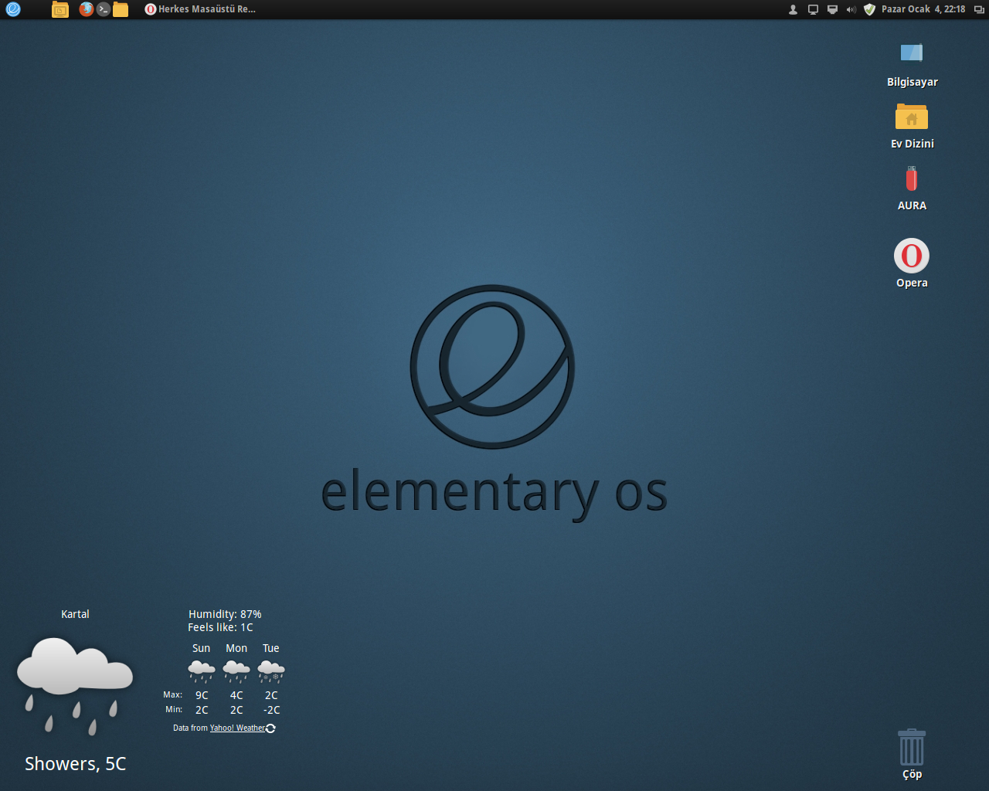The height and width of the screenshot is (791, 989).
Task: Open the network connection tray icon
Action: [x=832, y=9]
